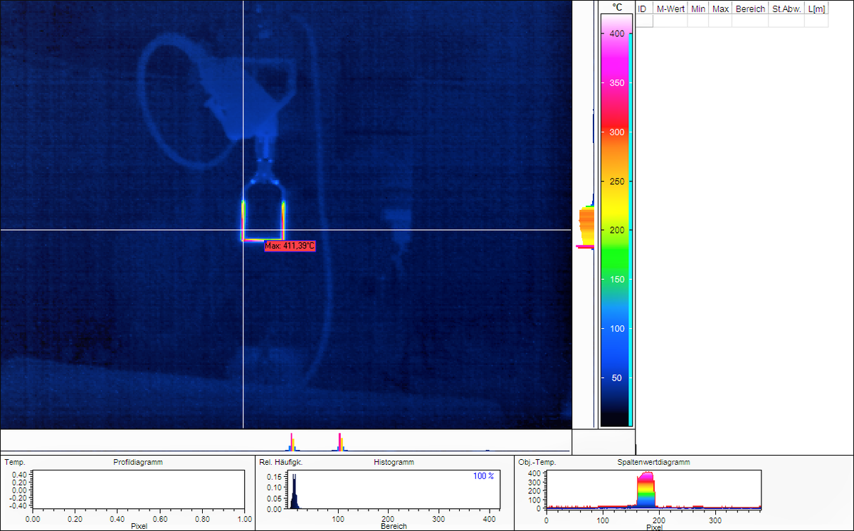Click the 200 mark on temperature scale
The width and height of the screenshot is (854, 531).
[616, 231]
